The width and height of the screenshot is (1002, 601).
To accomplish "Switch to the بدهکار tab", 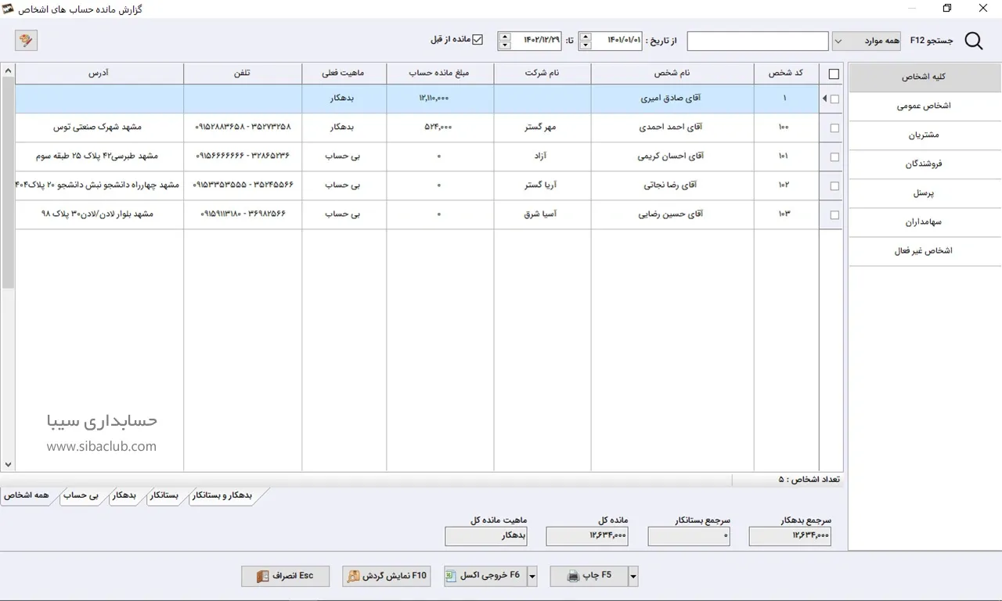I will click(124, 495).
